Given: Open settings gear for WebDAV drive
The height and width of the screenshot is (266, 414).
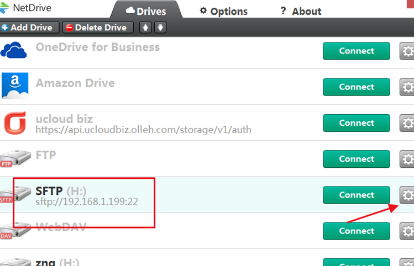Looking at the screenshot, I should tap(407, 231).
